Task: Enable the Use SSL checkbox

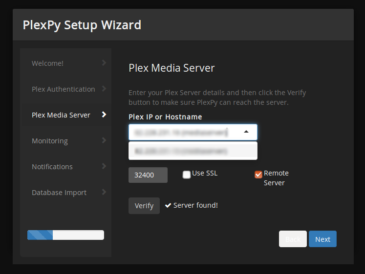Action: [187, 175]
